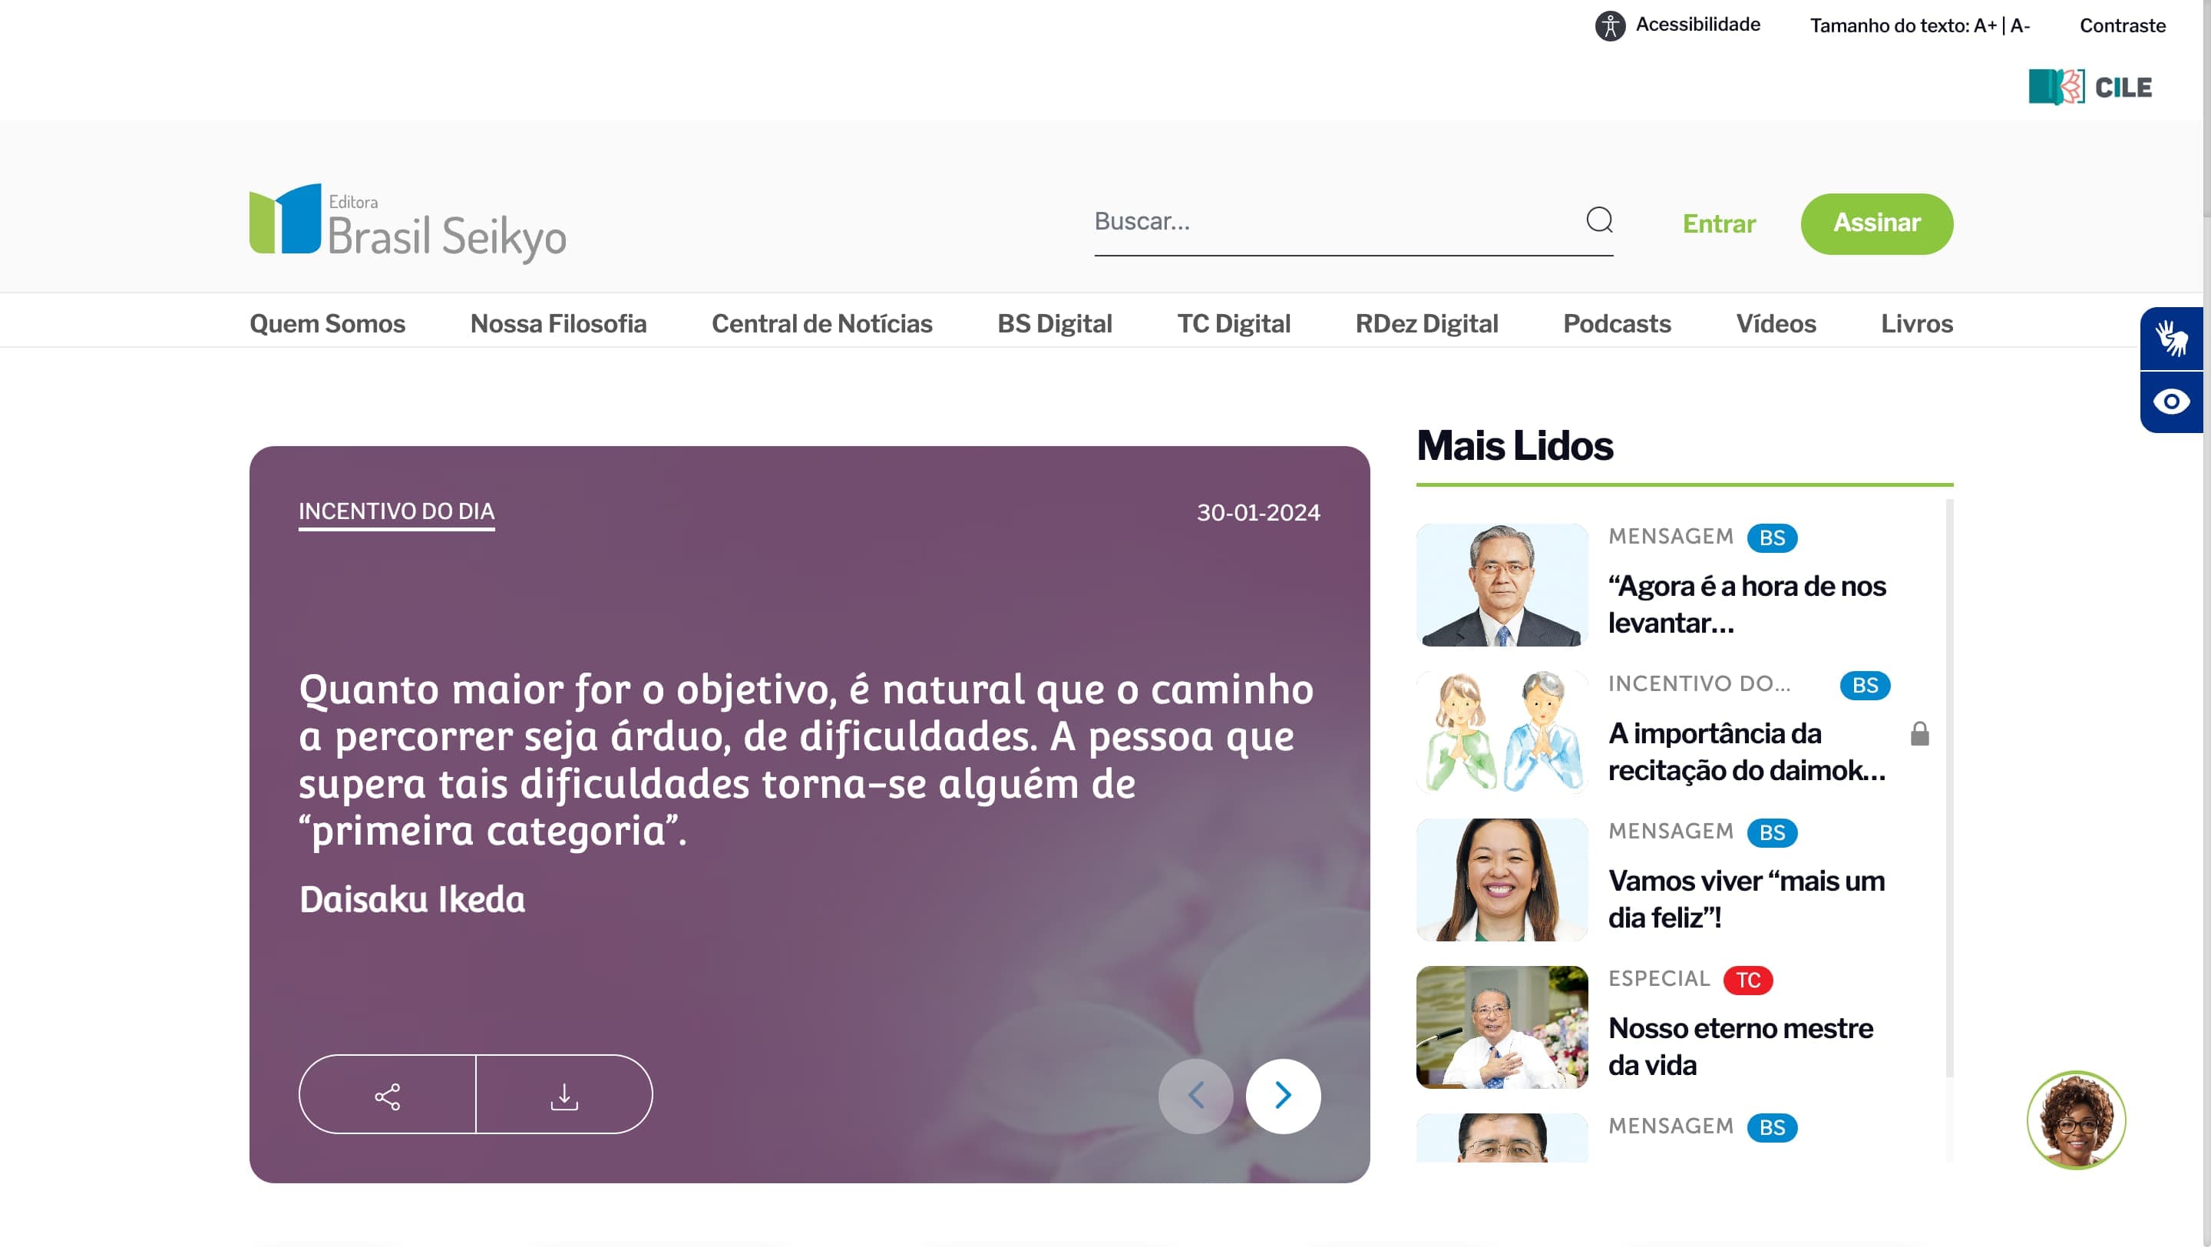
Task: Download the daily quote image
Action: coord(564,1096)
